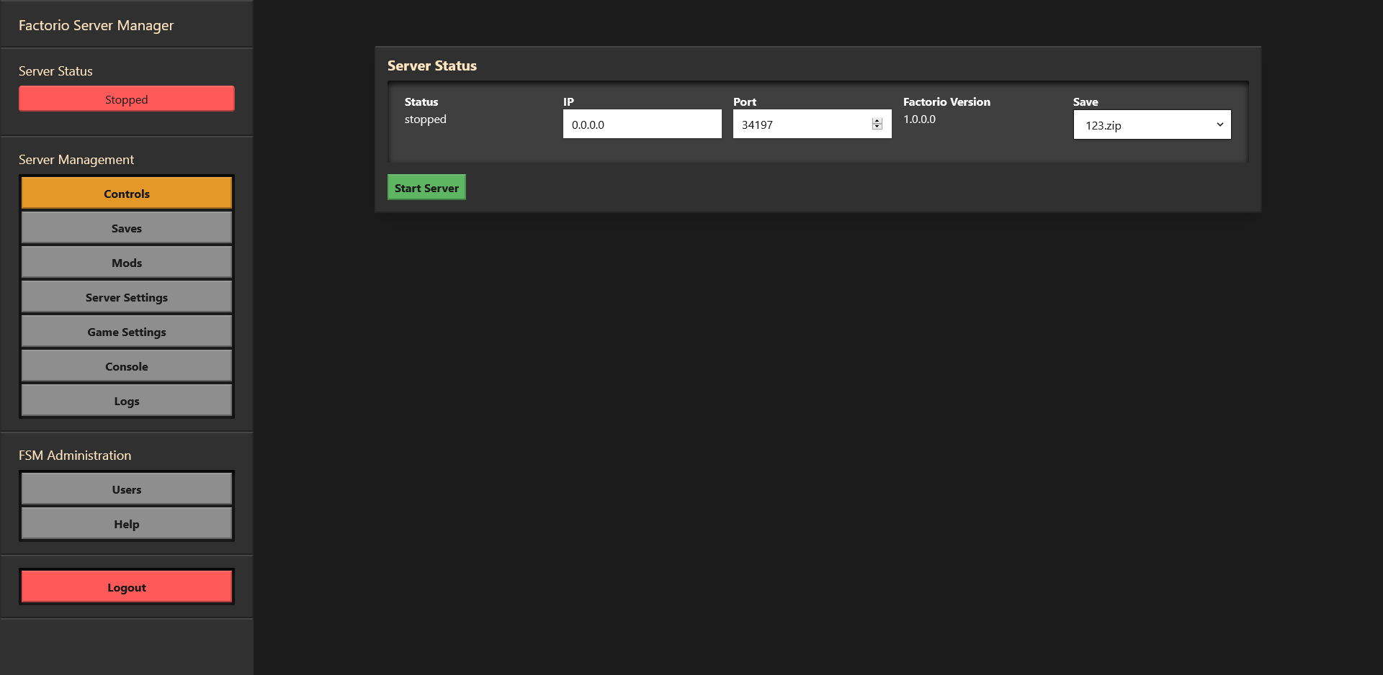Click the IP field label
Screen dimensions: 1383x675
tap(568, 101)
